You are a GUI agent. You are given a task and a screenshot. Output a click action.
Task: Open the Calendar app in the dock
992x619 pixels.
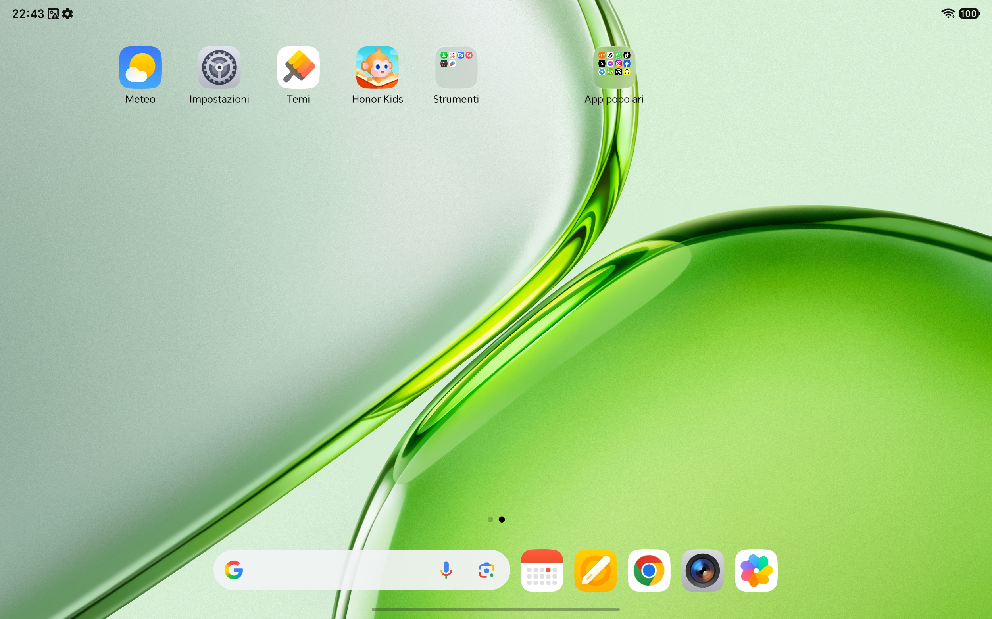(542, 570)
